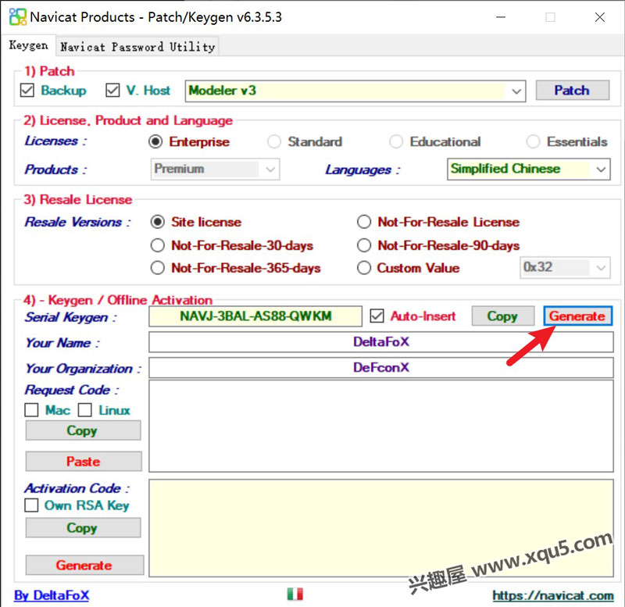Click Generate next to serial keygen
The height and width of the screenshot is (607, 625).
pyautogui.click(x=578, y=316)
